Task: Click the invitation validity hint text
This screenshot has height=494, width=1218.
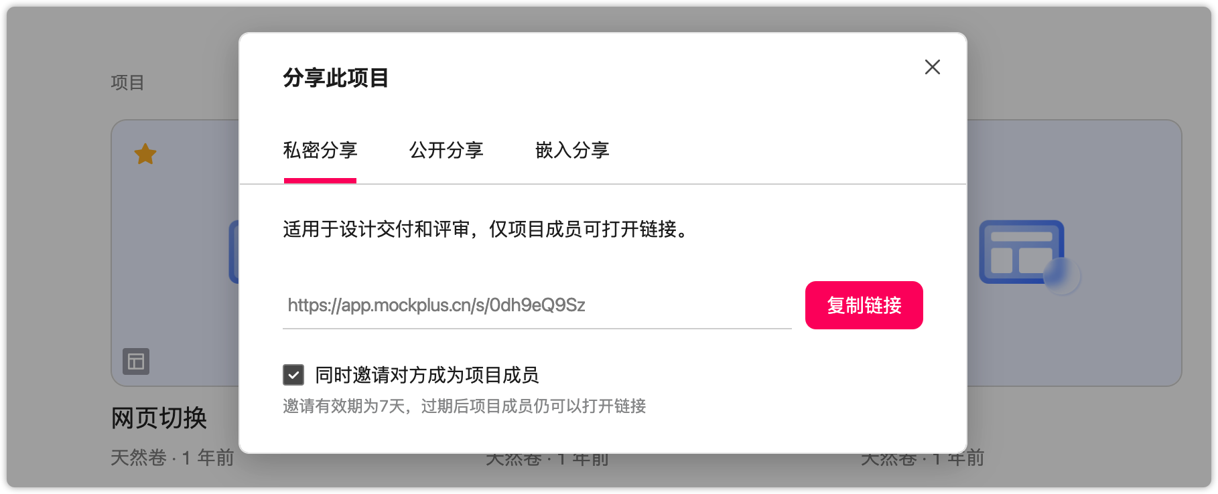Action: (464, 406)
